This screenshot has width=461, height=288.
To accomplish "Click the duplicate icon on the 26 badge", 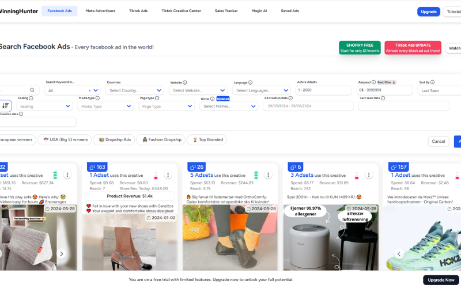I will [193, 167].
